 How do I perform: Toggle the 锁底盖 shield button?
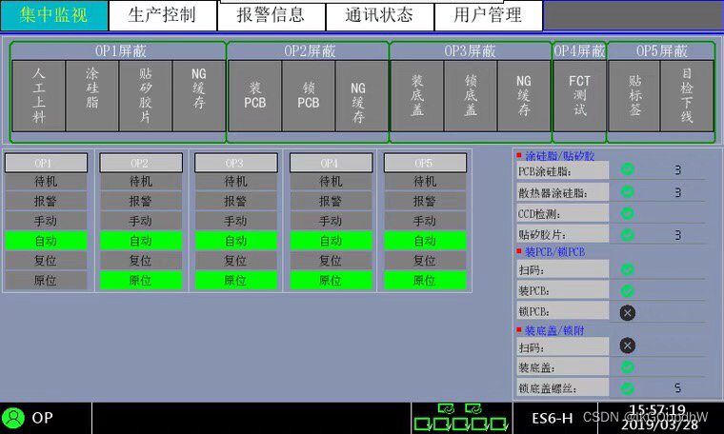pyautogui.click(x=471, y=96)
